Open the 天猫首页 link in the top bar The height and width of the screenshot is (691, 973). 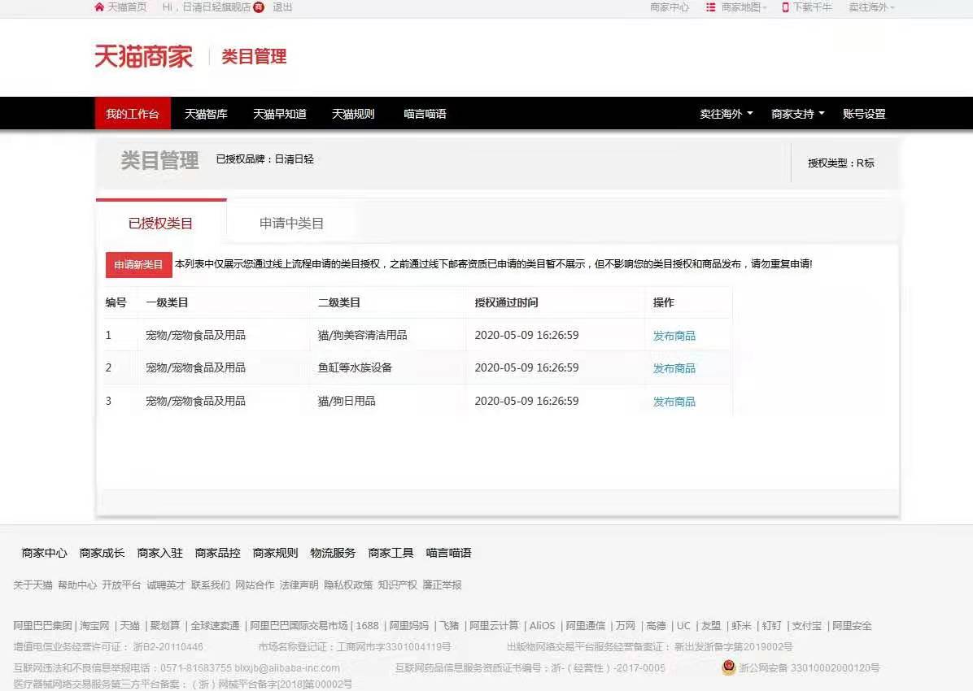(127, 7)
